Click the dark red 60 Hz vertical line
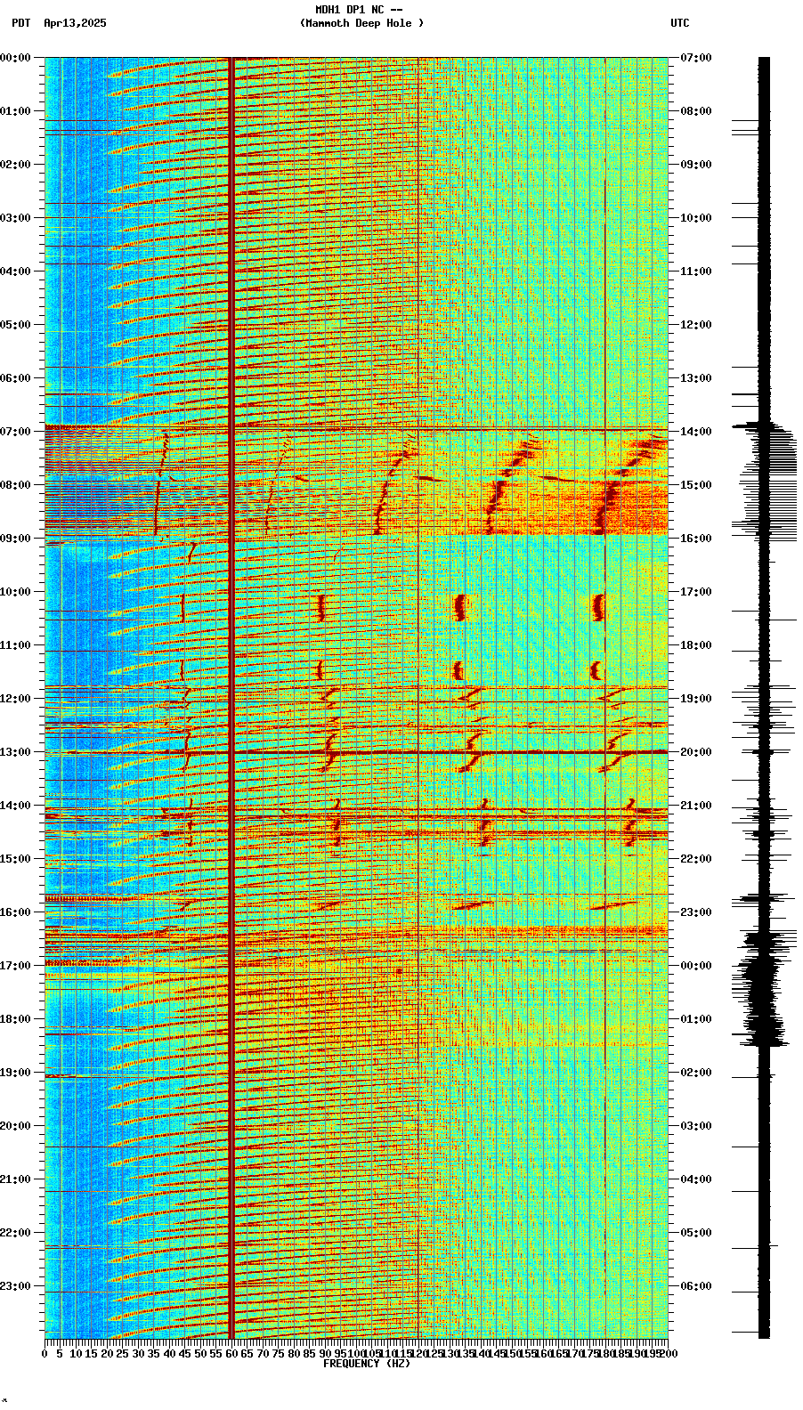This screenshot has height=1410, width=803. pos(231,698)
